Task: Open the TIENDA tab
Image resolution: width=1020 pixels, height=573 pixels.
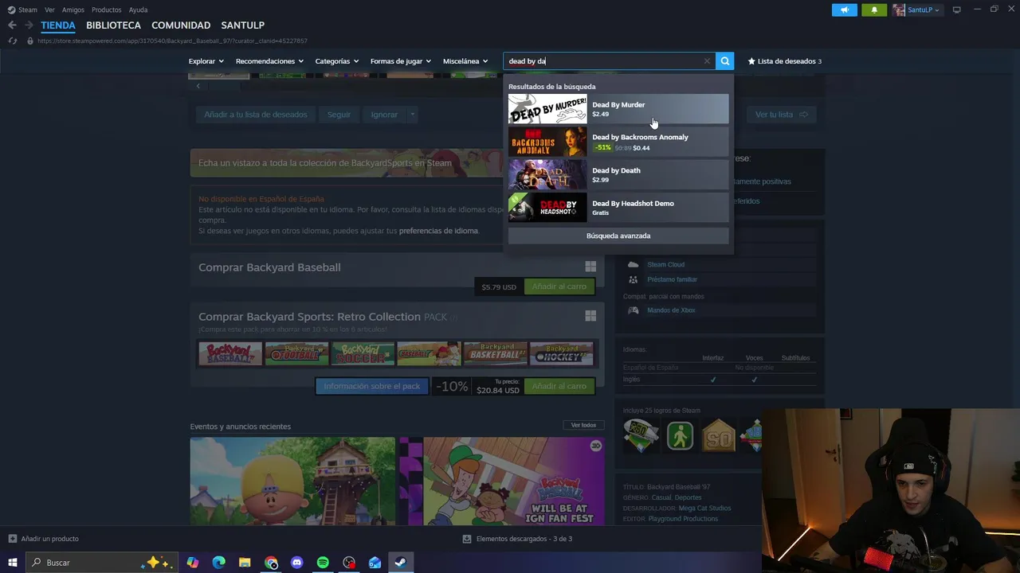Action: [x=58, y=25]
